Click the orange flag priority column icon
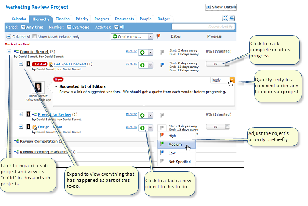Image resolution: width=308 pixels, height=206 pixels. pos(158,36)
